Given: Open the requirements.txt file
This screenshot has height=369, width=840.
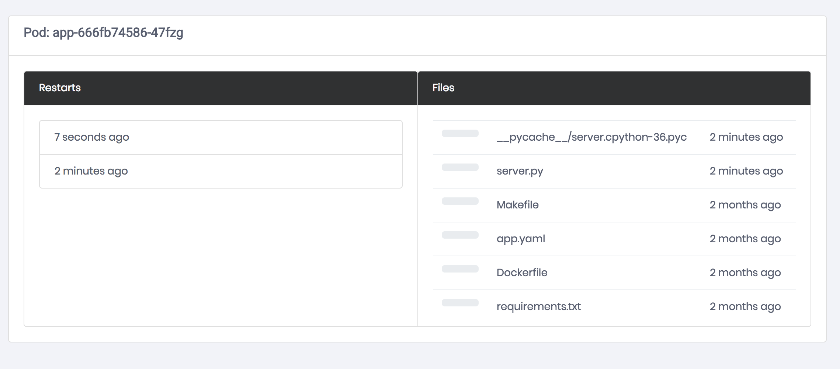Looking at the screenshot, I should tap(538, 307).
